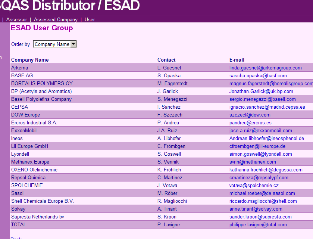Click Andreas.libhoefer@ineosphenol.de email link
This screenshot has width=313, height=239.
(x=266, y=138)
